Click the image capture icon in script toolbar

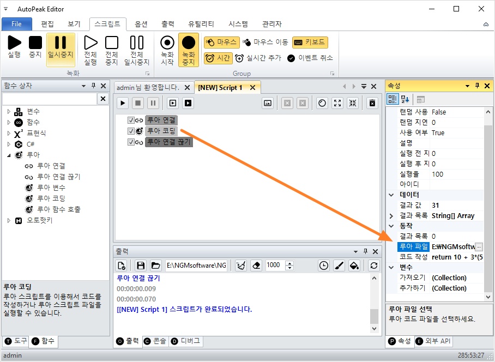[x=268, y=103]
